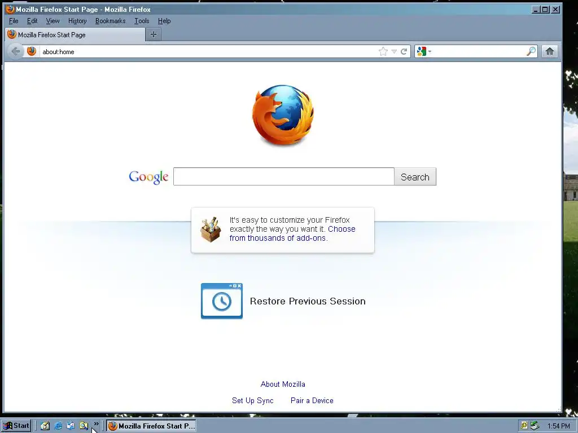Focus the Google search field on page
This screenshot has width=578, height=433.
pyautogui.click(x=284, y=176)
